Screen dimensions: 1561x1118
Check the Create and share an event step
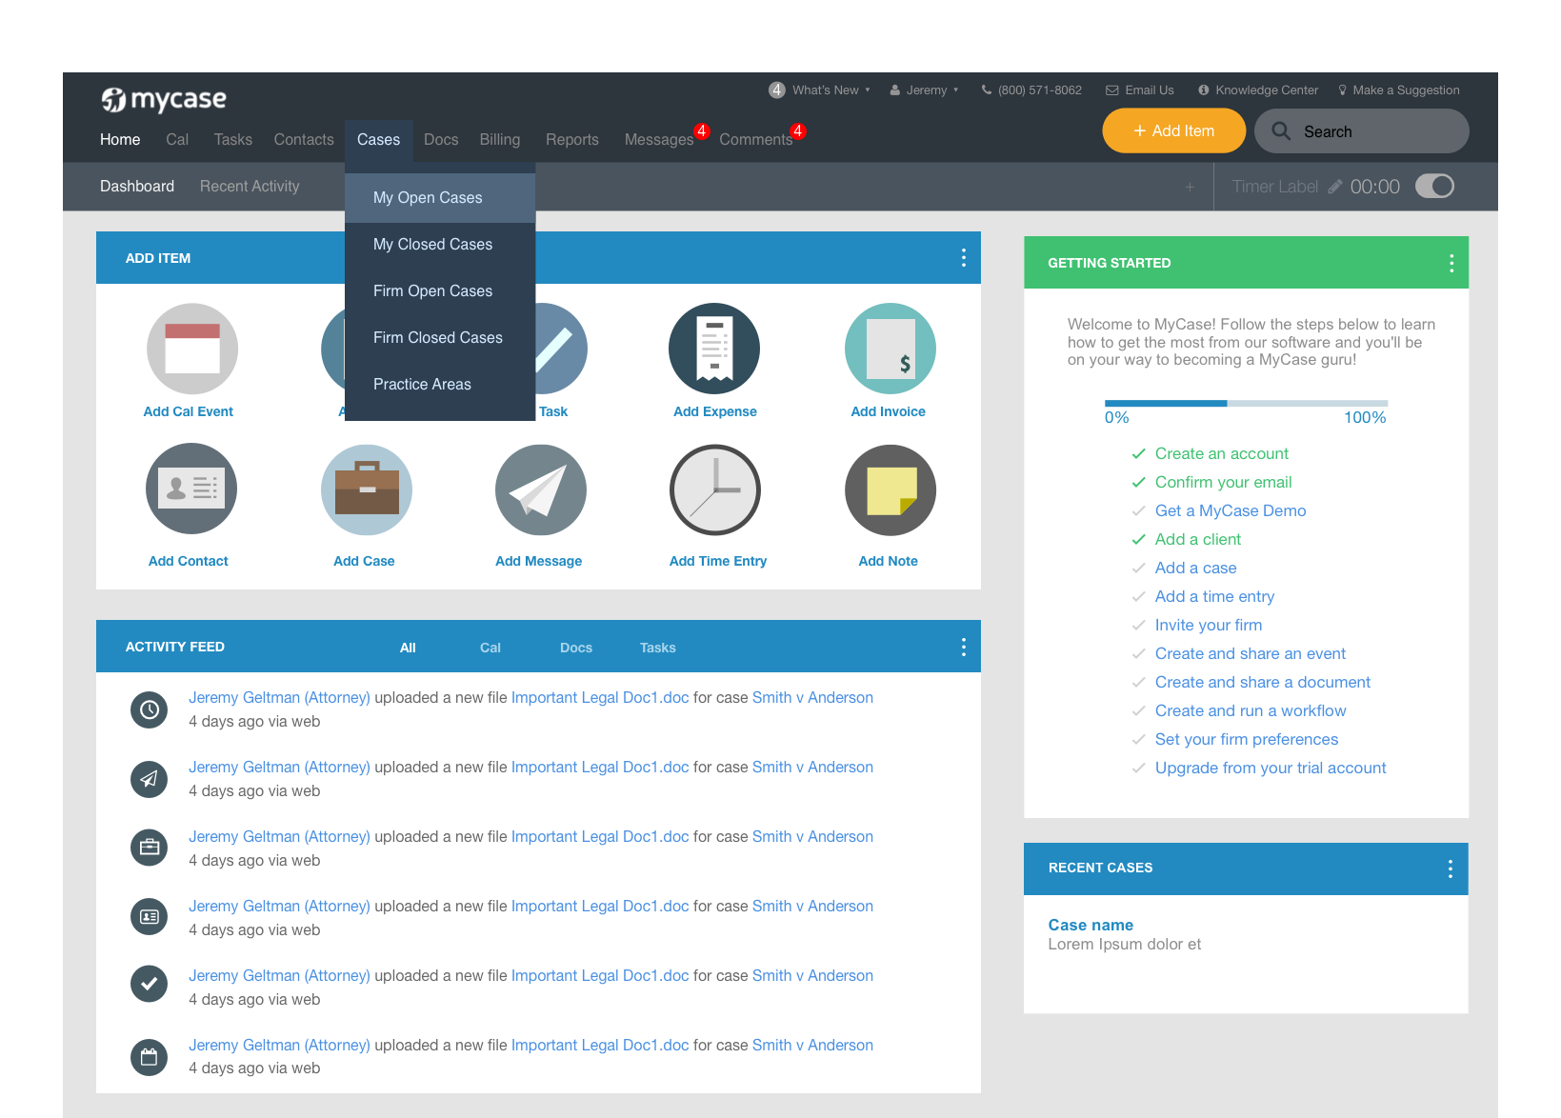[x=1138, y=654]
